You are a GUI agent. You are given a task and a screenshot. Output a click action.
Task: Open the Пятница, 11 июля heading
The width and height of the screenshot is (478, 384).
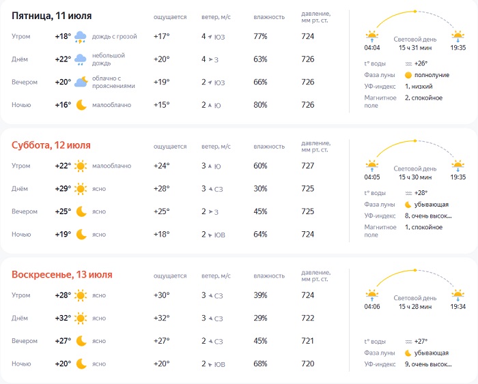[52, 16]
